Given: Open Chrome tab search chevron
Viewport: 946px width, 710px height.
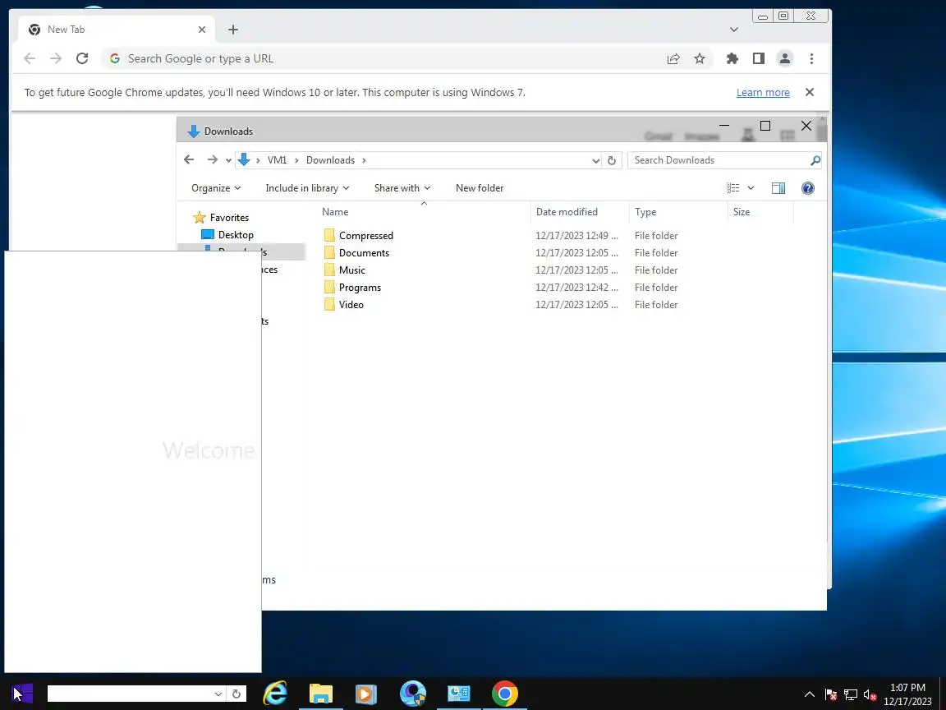Looking at the screenshot, I should (733, 30).
